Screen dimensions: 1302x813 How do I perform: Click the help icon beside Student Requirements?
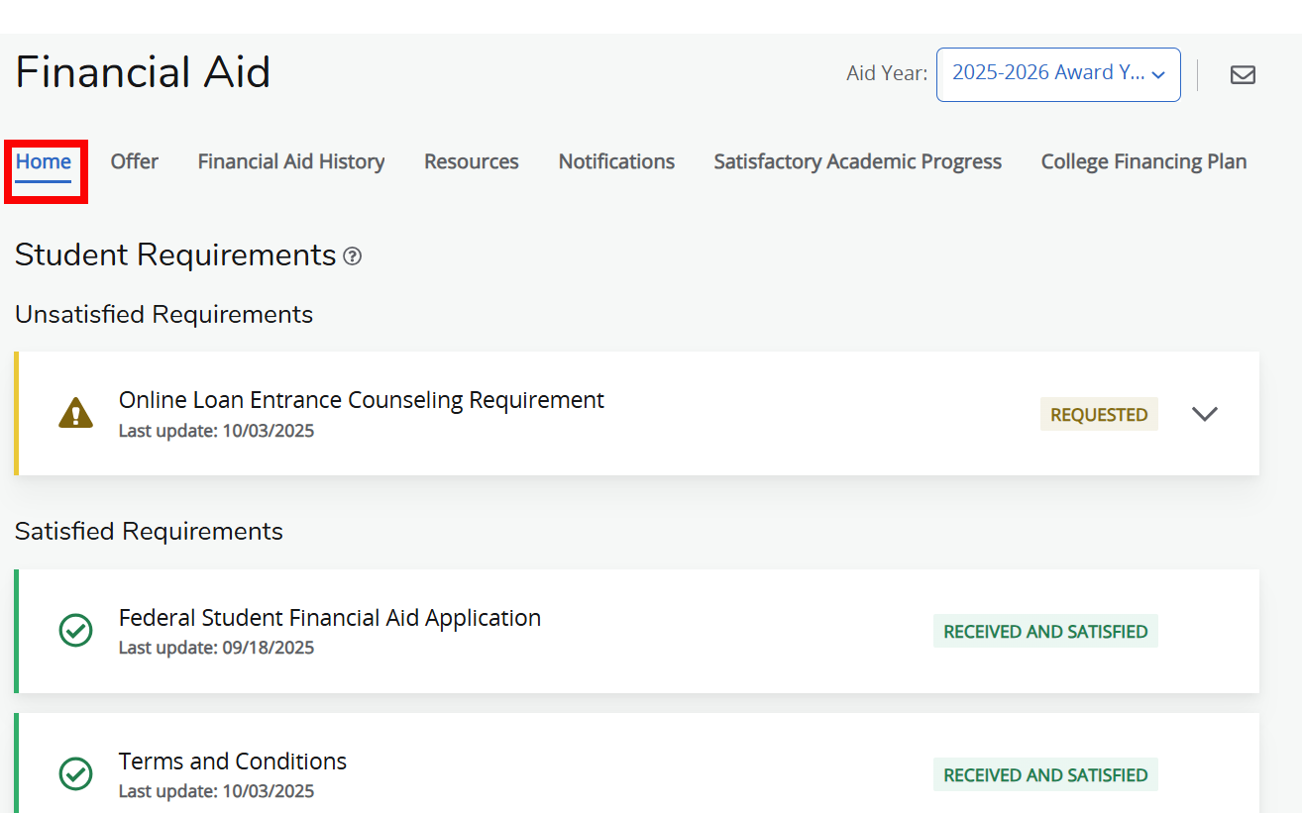pyautogui.click(x=353, y=256)
